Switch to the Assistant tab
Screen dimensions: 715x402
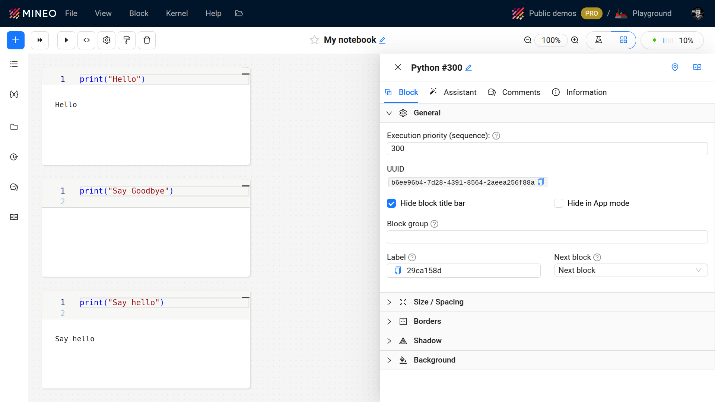pyautogui.click(x=453, y=92)
